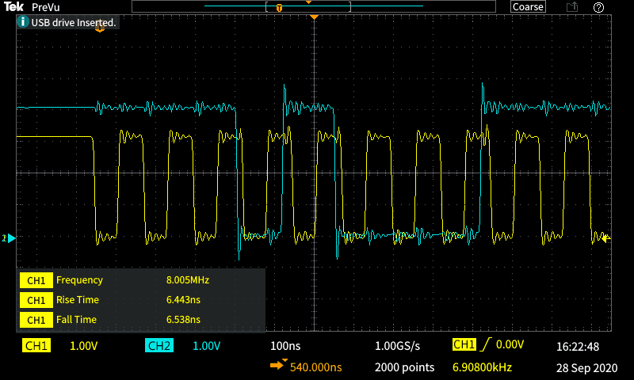Toggle the yellow CH1 channel badge

point(36,345)
